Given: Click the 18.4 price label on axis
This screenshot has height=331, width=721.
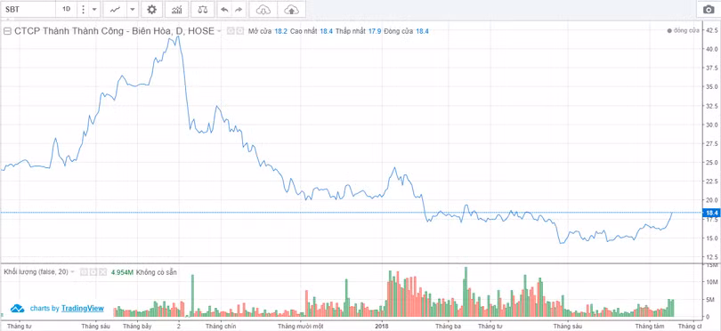Looking at the screenshot, I should tap(712, 213).
